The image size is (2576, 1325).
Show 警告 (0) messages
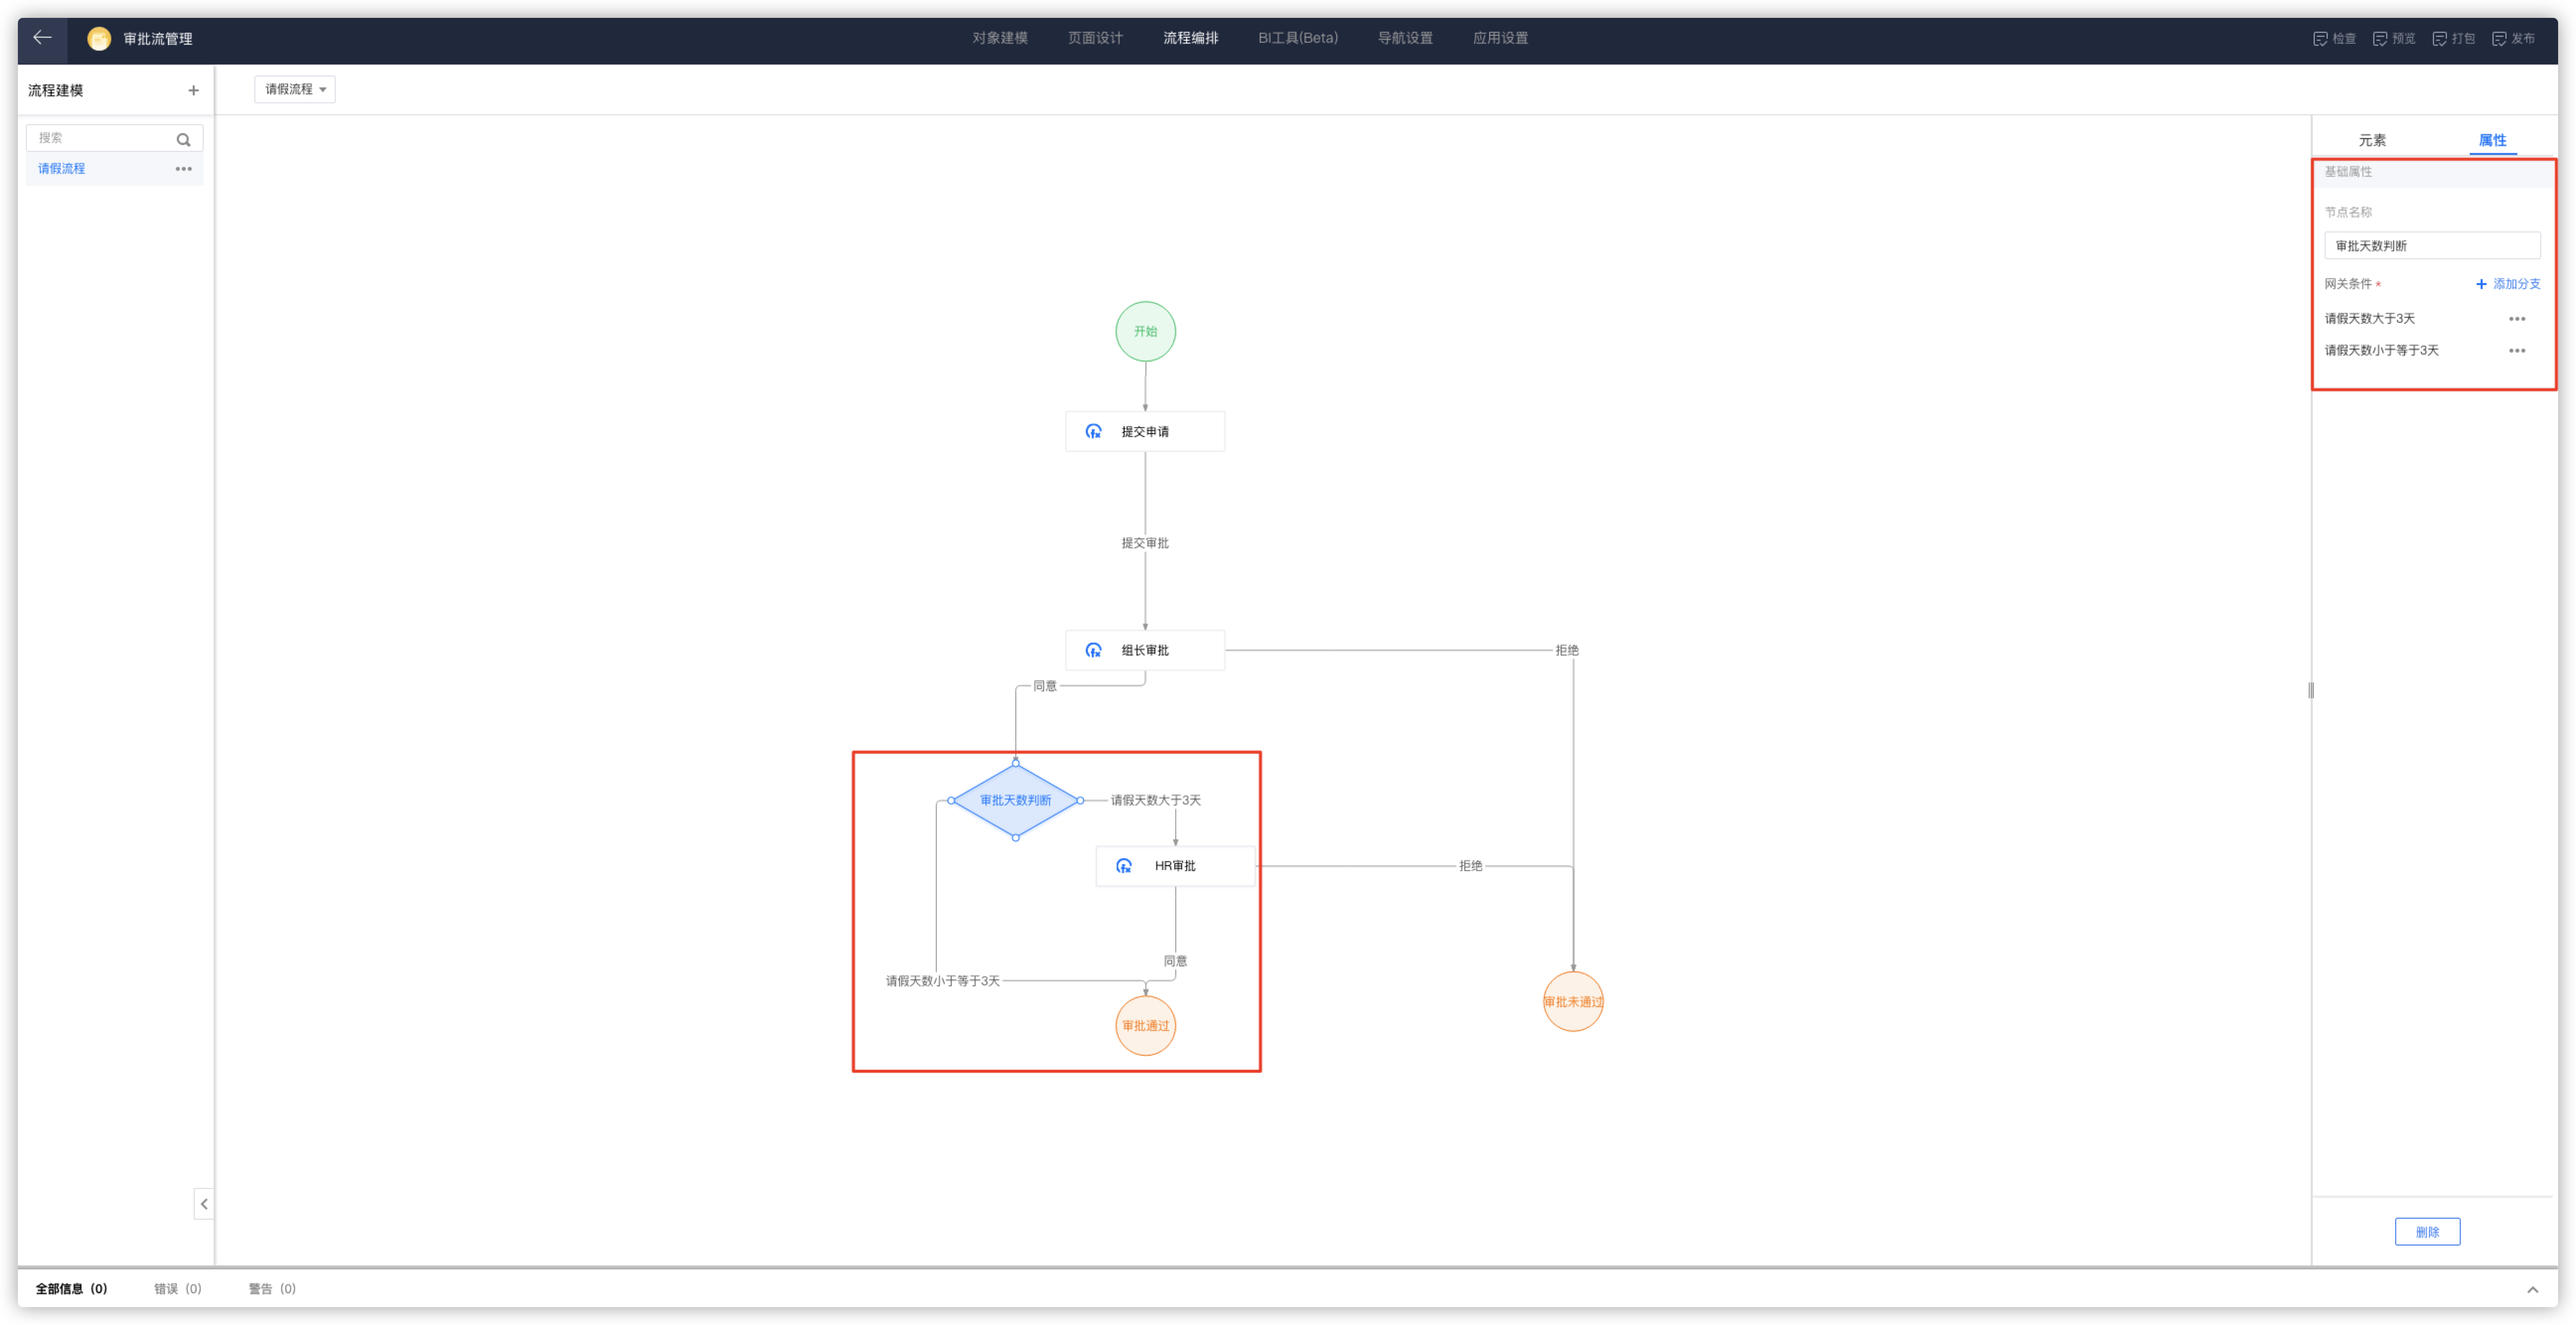coord(272,1289)
